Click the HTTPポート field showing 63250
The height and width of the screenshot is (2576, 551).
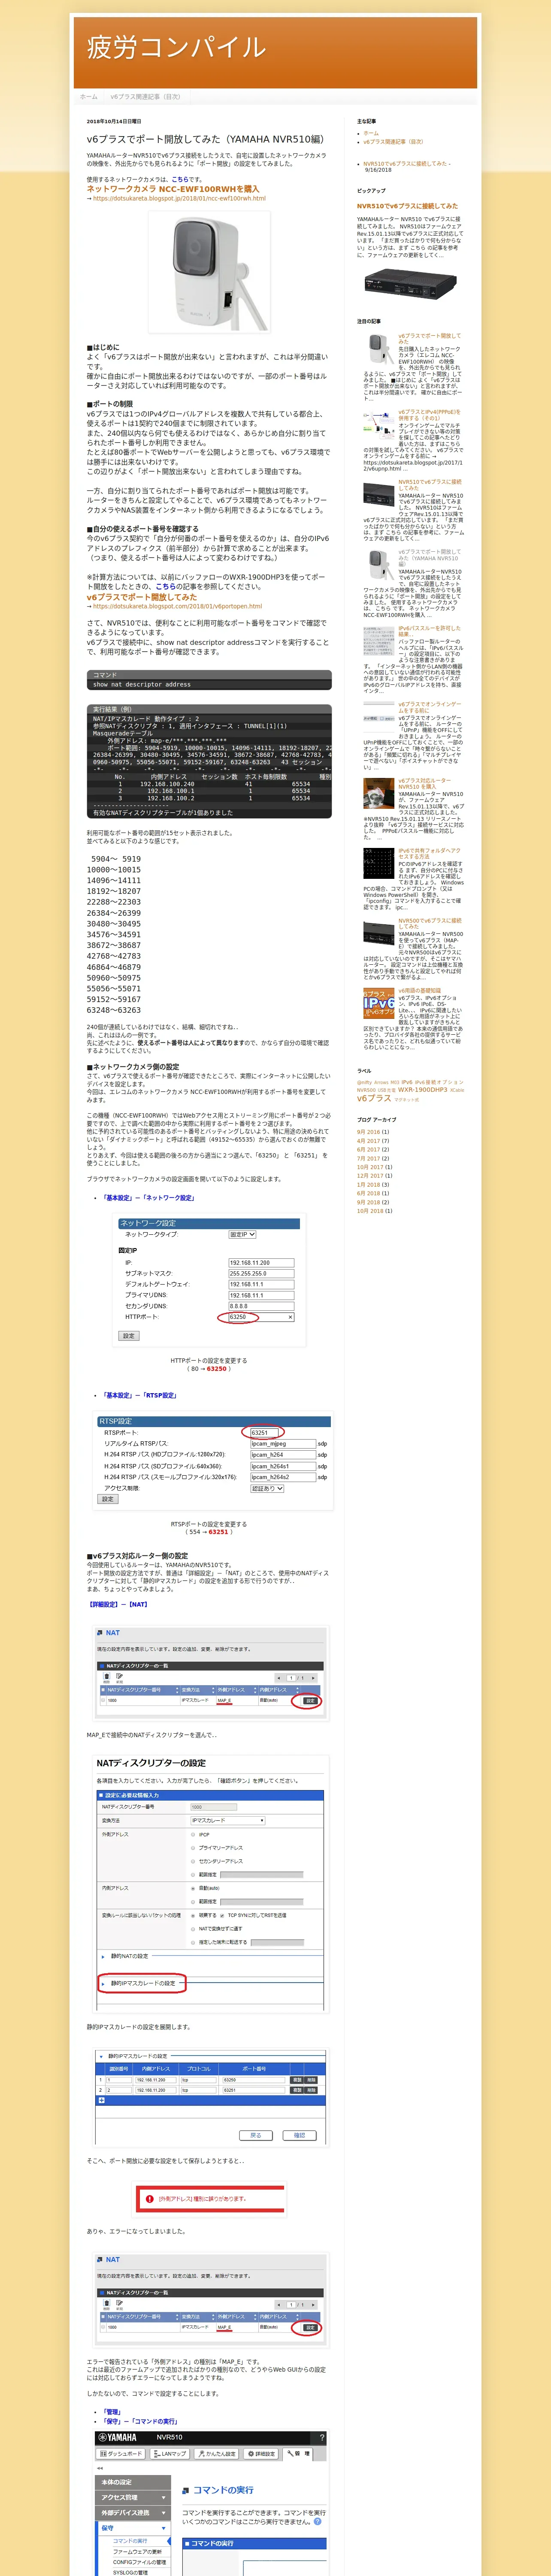pyautogui.click(x=261, y=1317)
